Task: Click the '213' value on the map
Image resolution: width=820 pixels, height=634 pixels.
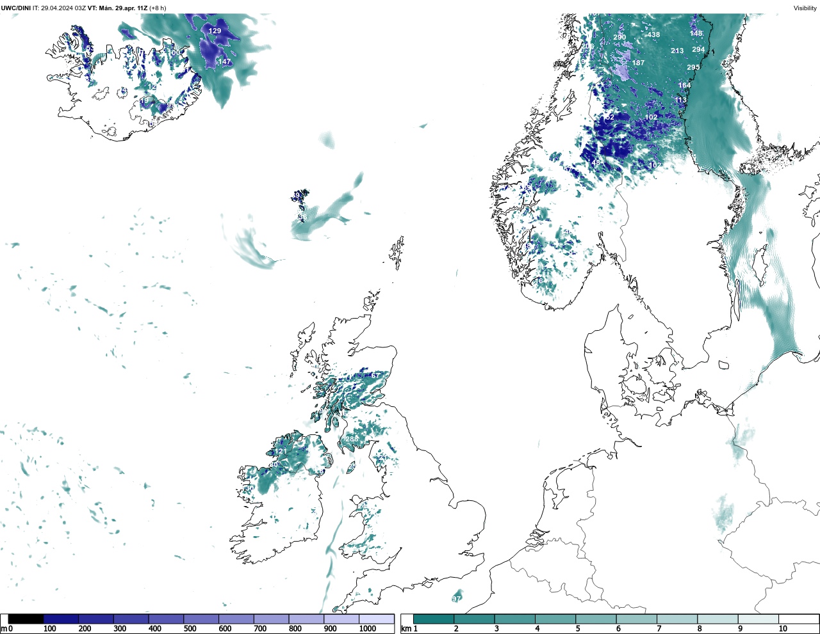Action: point(677,51)
